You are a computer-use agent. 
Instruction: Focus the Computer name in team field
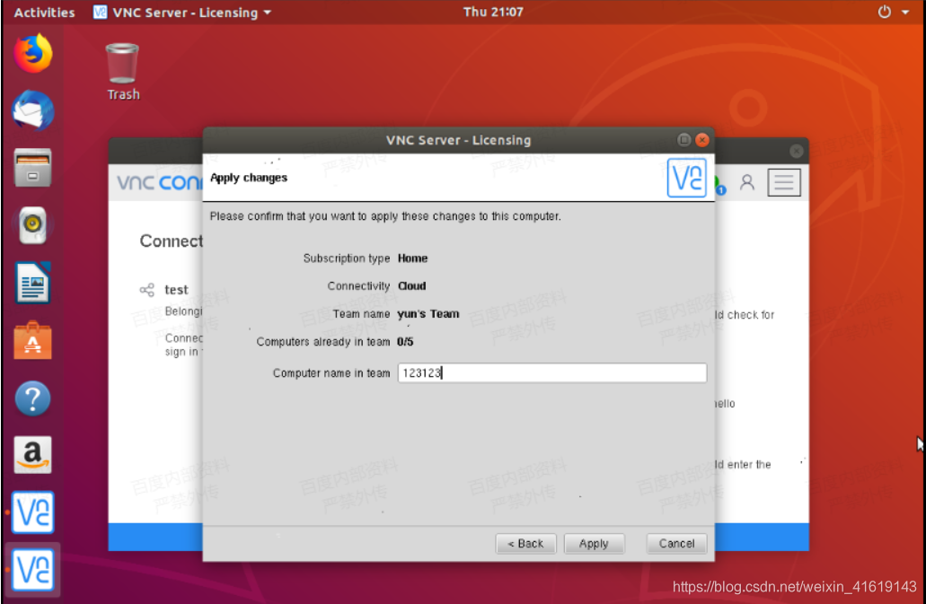tap(552, 372)
